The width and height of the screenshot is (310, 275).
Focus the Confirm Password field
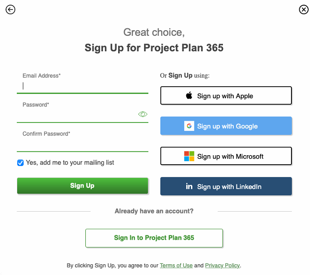(82, 144)
